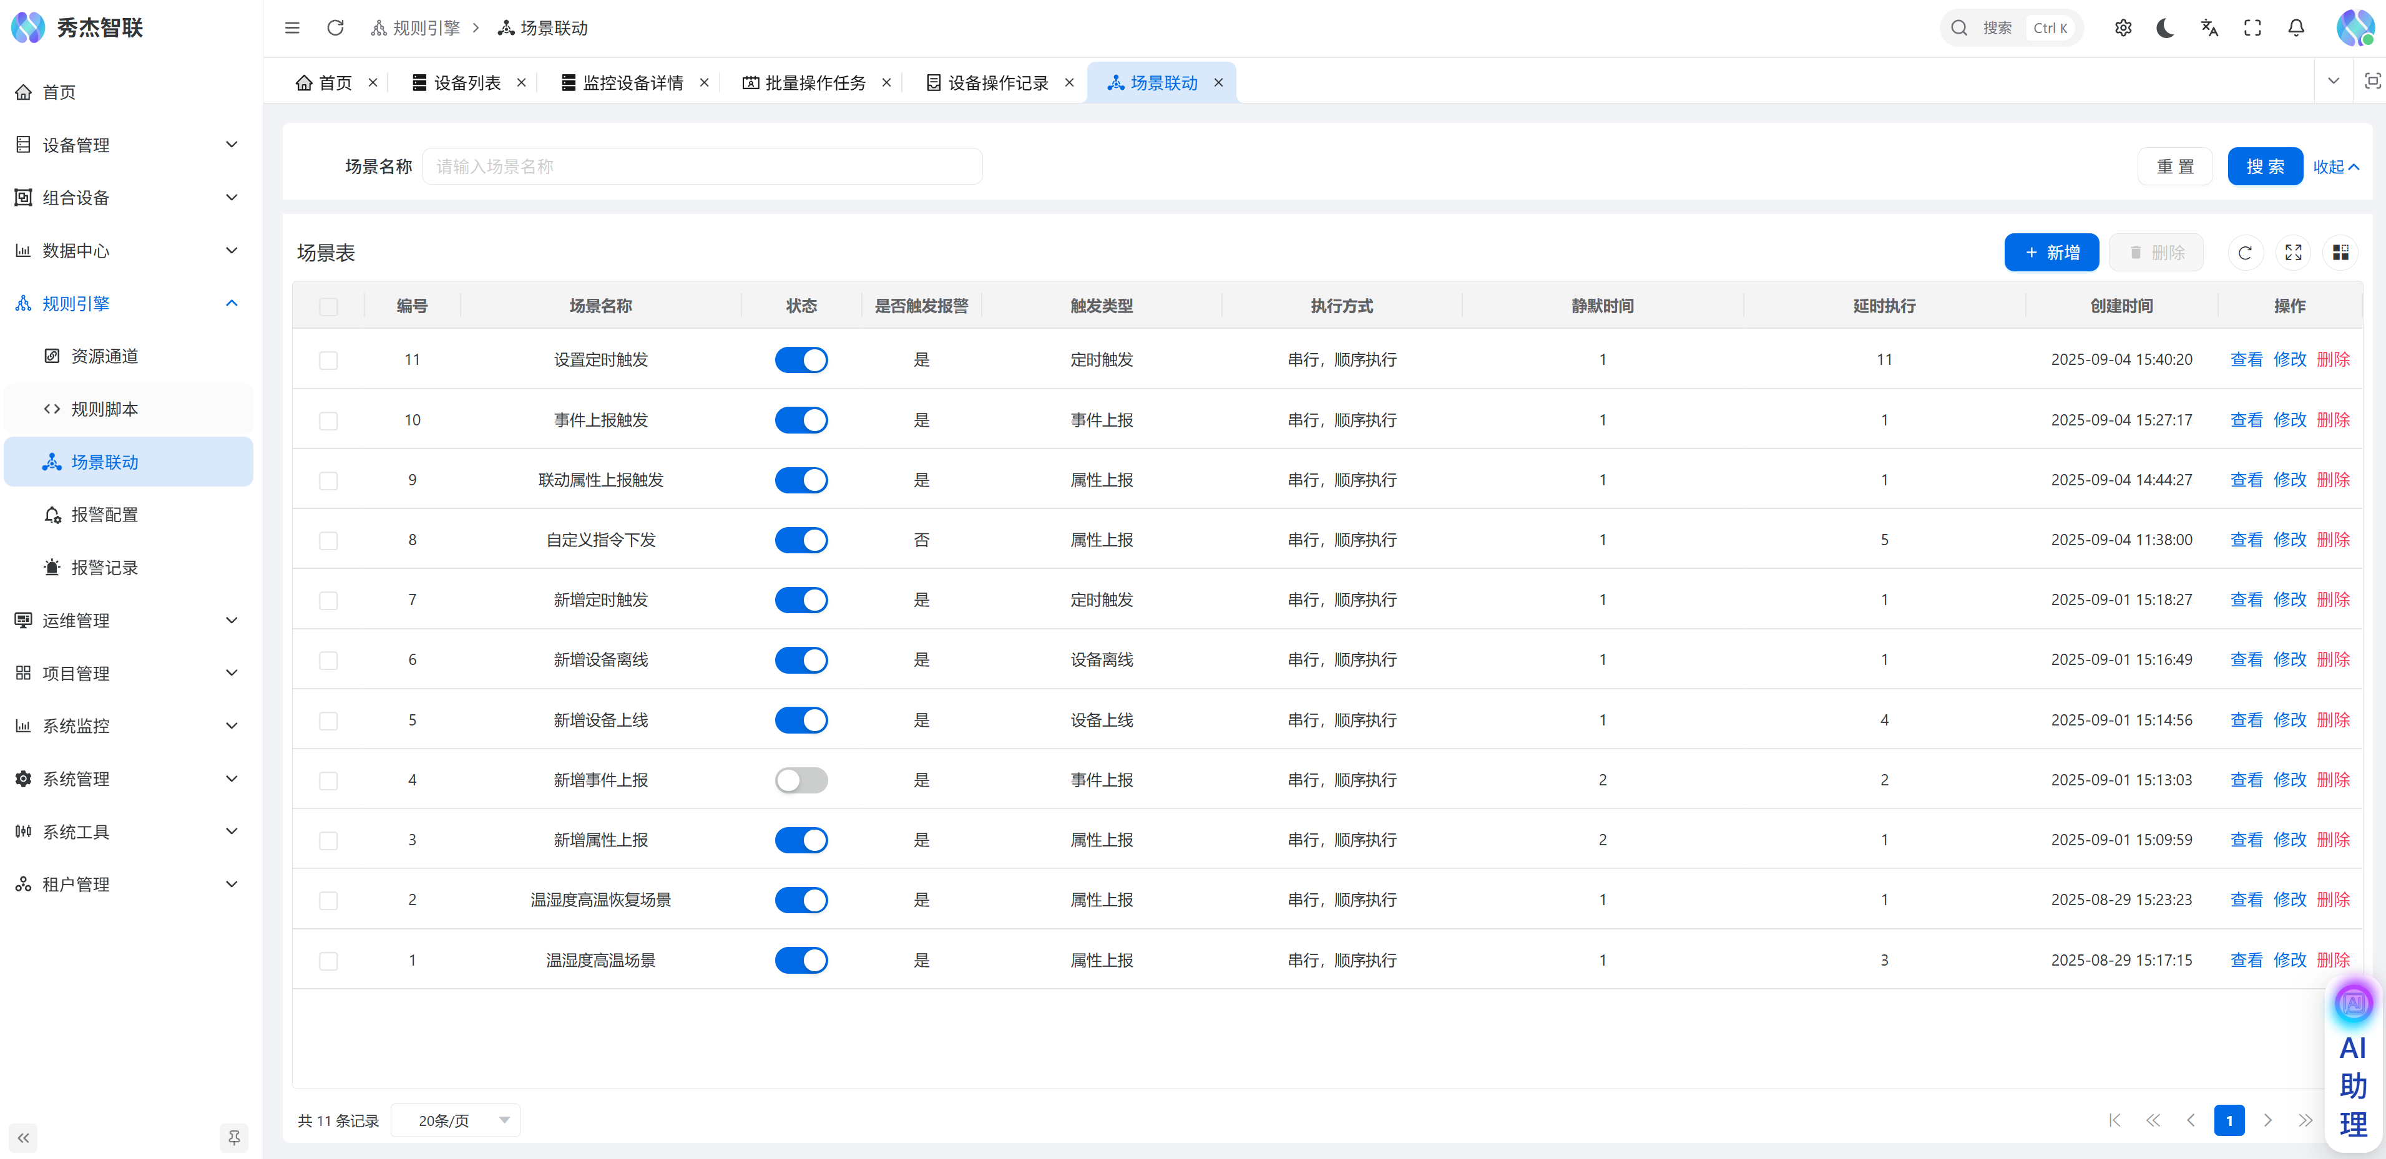The width and height of the screenshot is (2386, 1159).
Task: Open the column settings grid icon
Action: 2340,253
